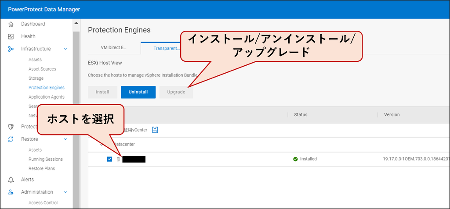Click version 19.17.0.3-1OEM value
The height and width of the screenshot is (209, 450).
416,159
